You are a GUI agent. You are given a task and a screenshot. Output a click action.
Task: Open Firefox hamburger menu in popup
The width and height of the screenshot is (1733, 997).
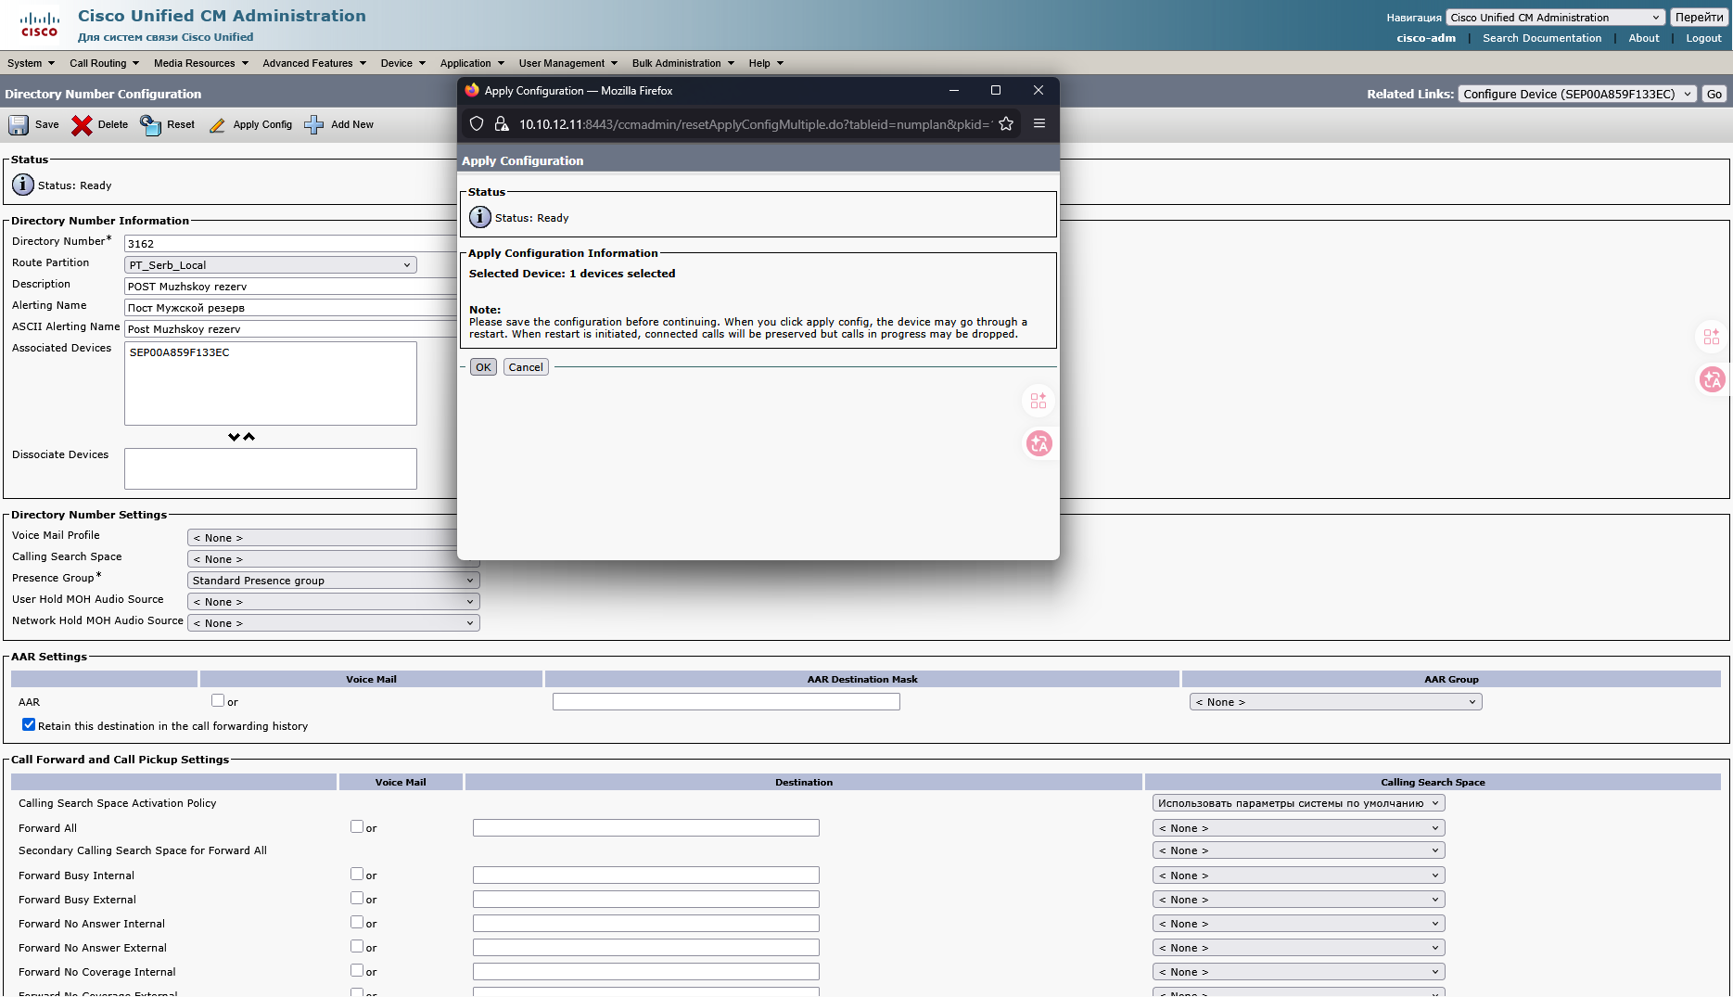point(1039,124)
